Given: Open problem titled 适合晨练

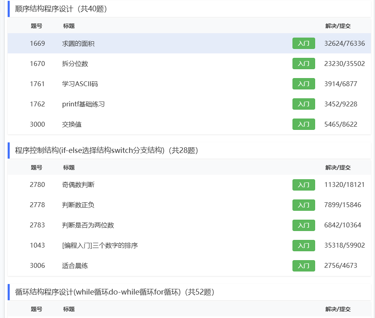Looking at the screenshot, I should 75,266.
